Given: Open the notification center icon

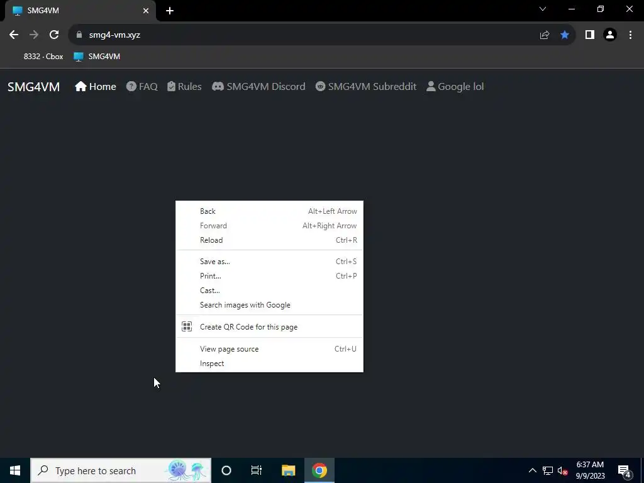Looking at the screenshot, I should pyautogui.click(x=625, y=471).
